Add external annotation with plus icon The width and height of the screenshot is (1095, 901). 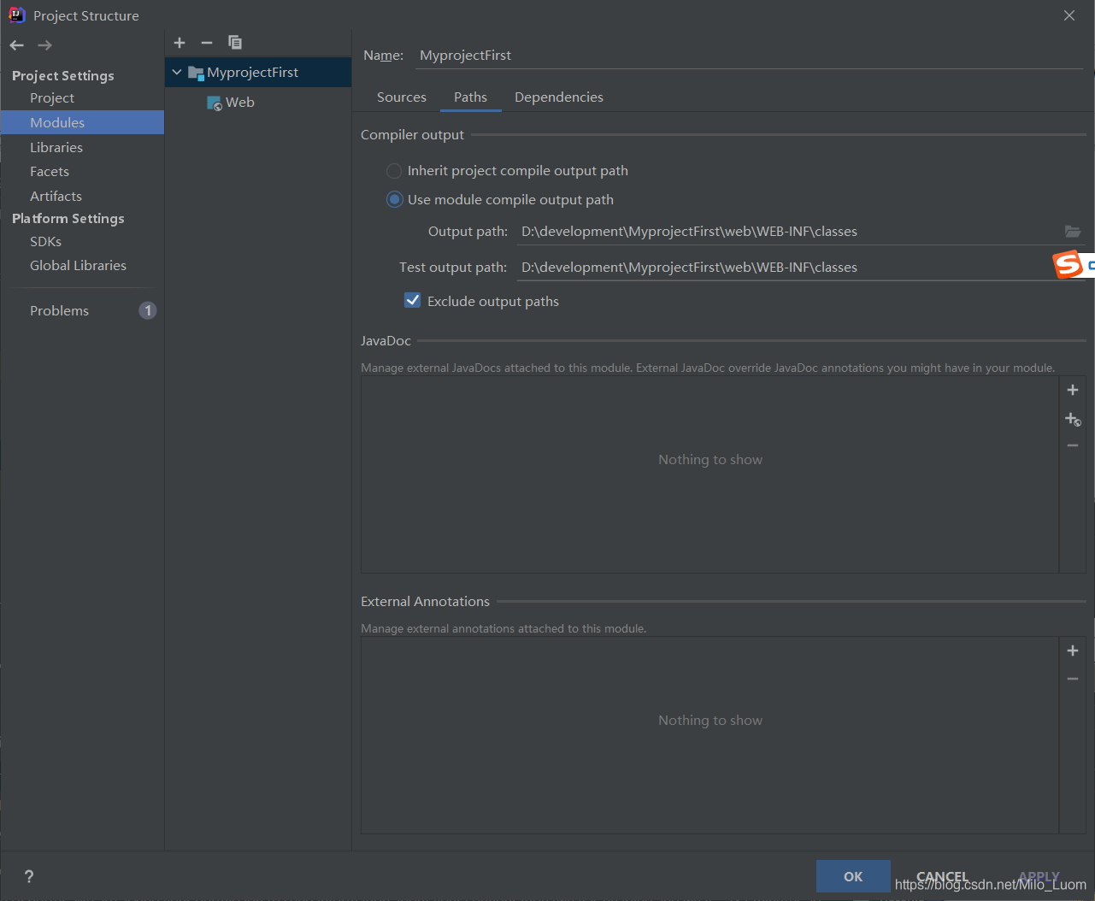pos(1073,651)
